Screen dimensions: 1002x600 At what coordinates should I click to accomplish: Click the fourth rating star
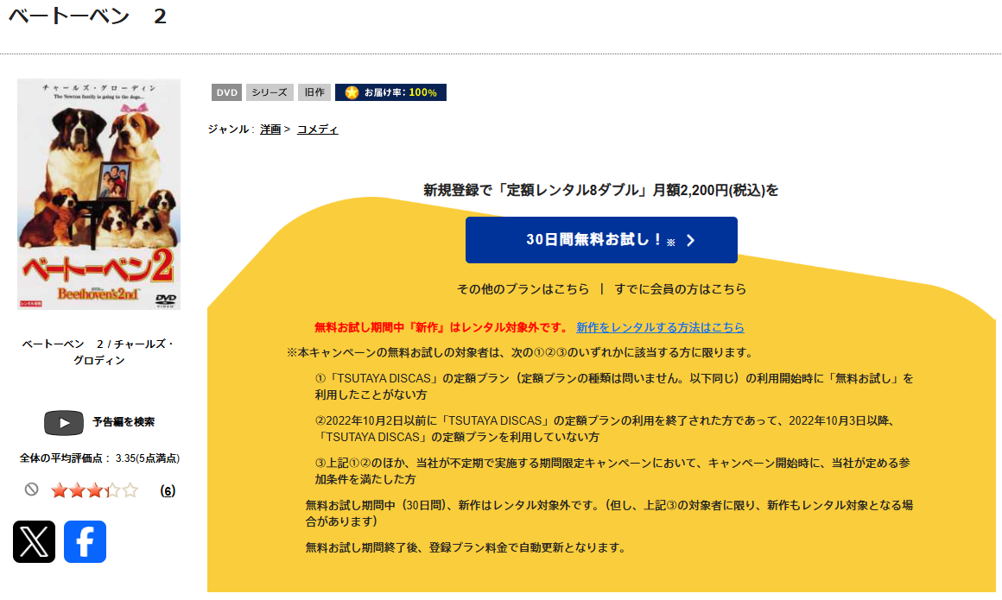(112, 490)
